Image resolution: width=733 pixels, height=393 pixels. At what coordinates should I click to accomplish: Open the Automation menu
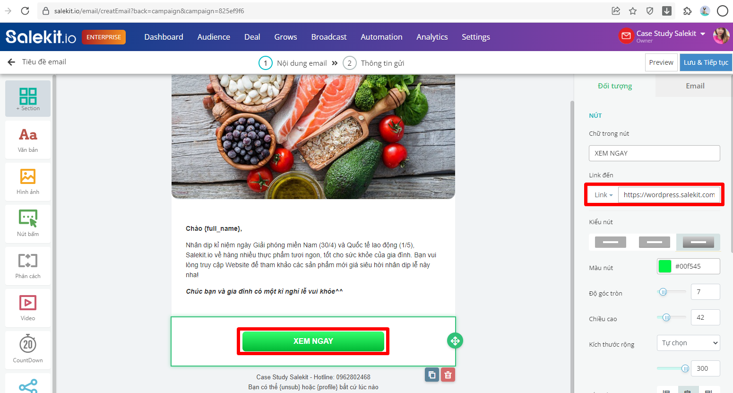[x=381, y=37]
